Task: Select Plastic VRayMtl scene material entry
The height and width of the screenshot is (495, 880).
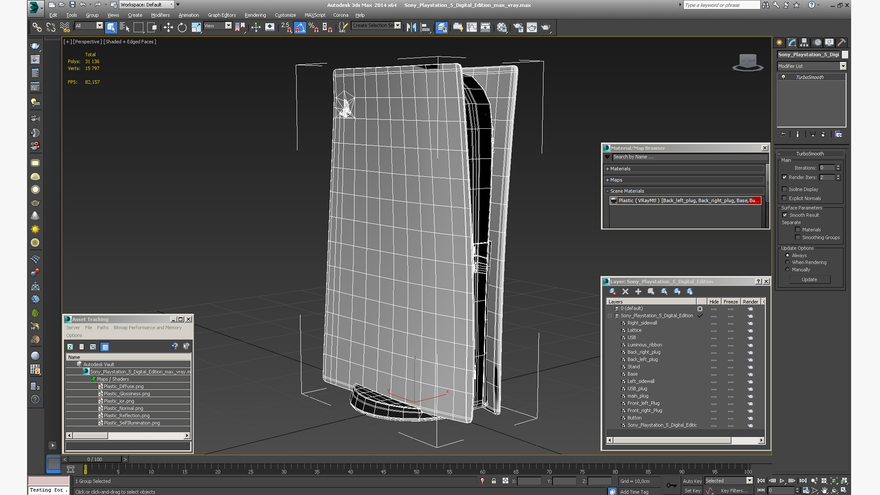Action: pos(686,200)
